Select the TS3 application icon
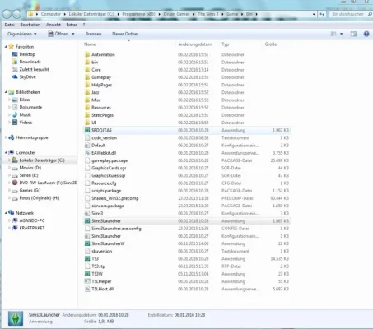 [x=87, y=258]
